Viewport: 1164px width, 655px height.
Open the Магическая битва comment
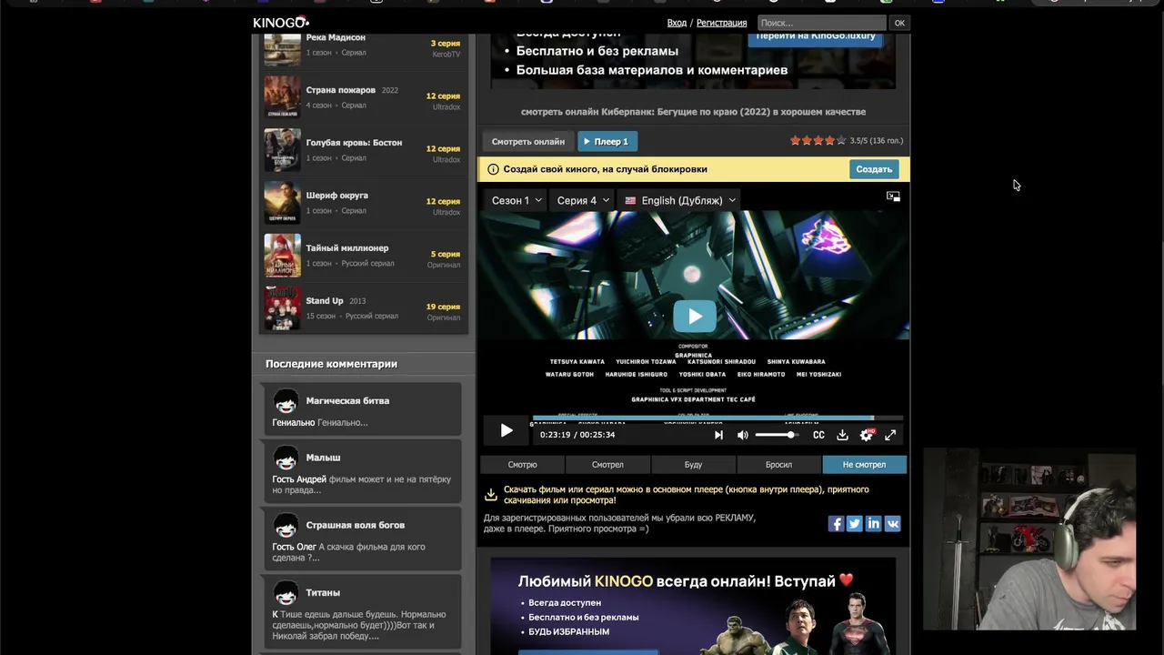[363, 408]
